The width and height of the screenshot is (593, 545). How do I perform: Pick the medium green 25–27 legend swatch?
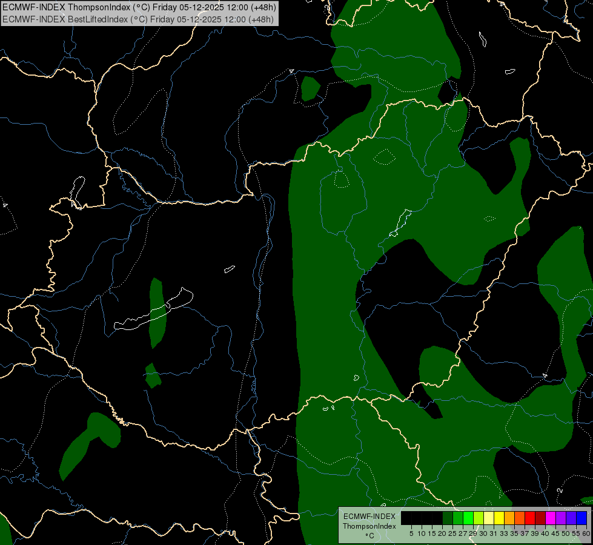coord(458,518)
